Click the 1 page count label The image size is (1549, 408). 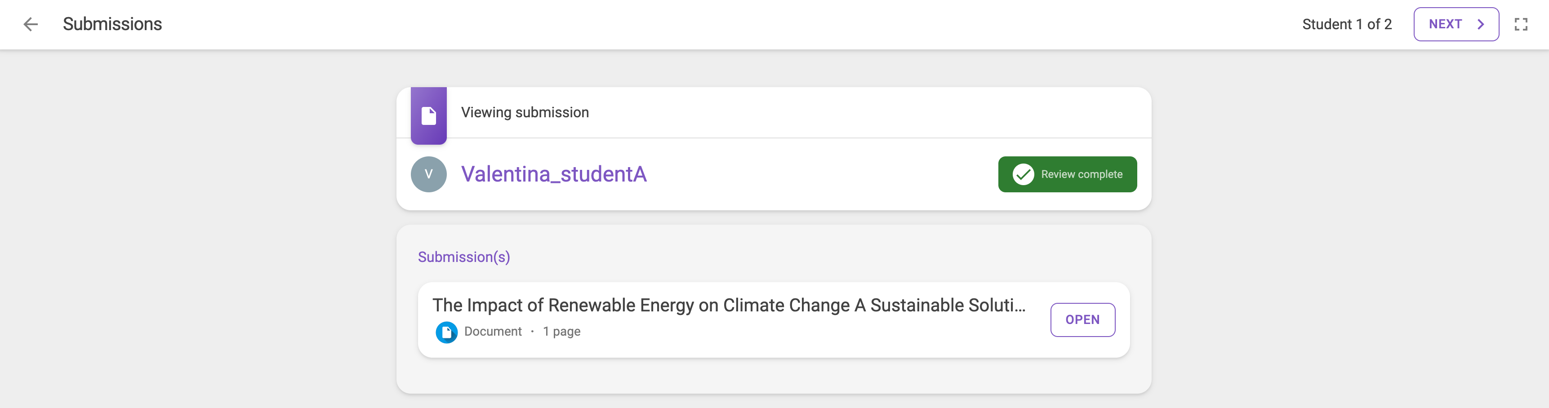click(561, 332)
